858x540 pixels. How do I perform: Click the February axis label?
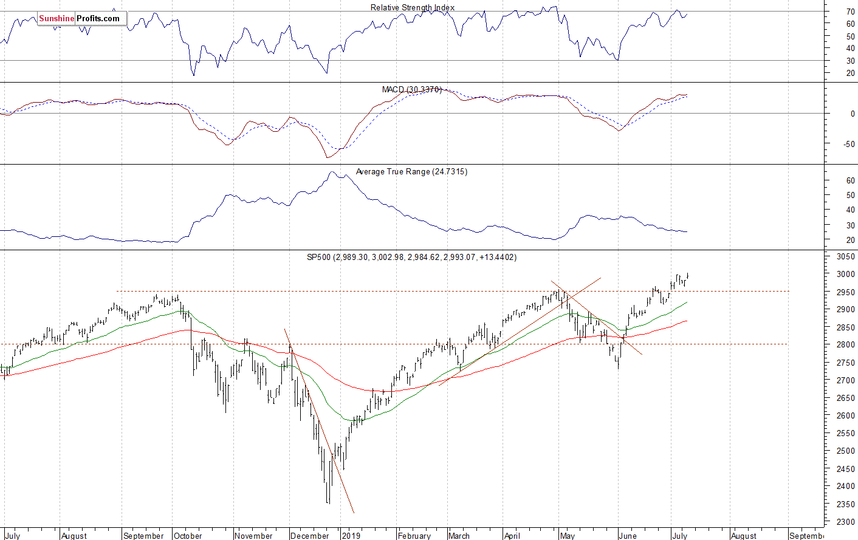(414, 536)
